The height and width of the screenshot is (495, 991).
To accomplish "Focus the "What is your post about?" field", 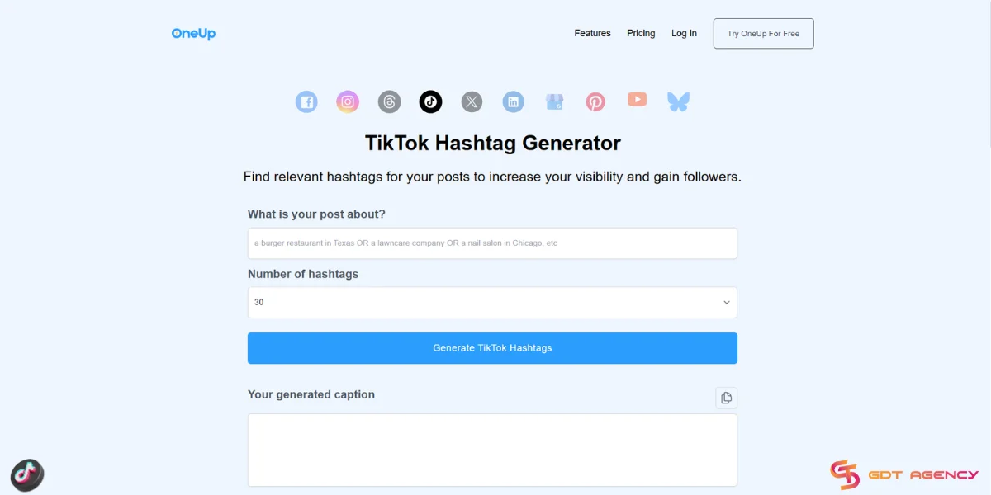I will pos(492,243).
